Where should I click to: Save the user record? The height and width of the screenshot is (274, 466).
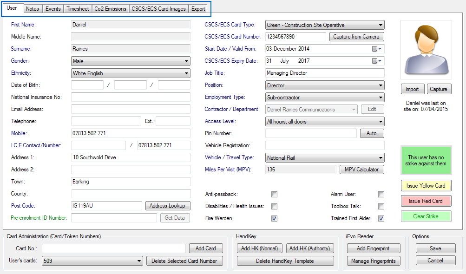[435, 248]
